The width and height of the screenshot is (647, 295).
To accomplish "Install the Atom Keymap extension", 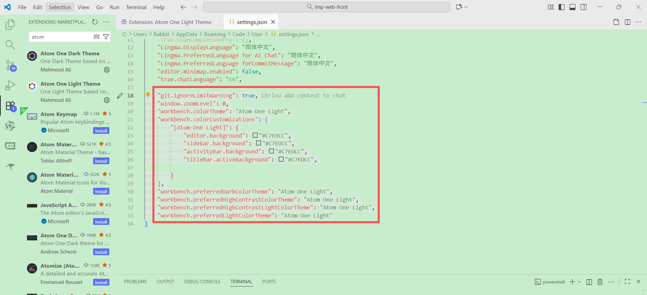I will [x=101, y=131].
